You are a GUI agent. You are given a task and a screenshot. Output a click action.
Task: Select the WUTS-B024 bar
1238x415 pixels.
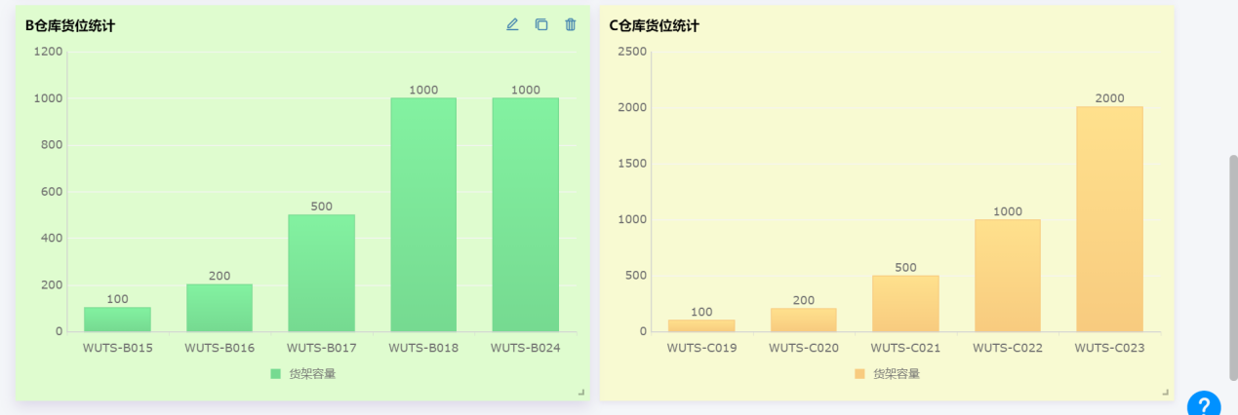click(x=525, y=214)
